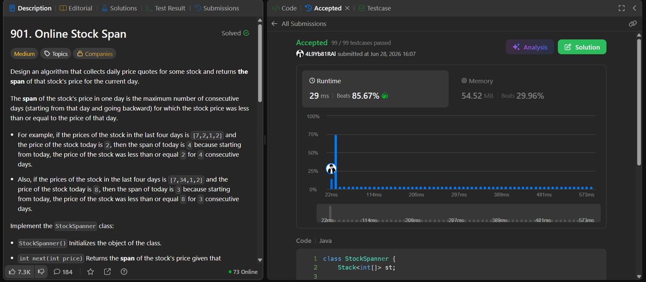The image size is (646, 282).
Task: Click the Solved status checkmark
Action: point(246,33)
